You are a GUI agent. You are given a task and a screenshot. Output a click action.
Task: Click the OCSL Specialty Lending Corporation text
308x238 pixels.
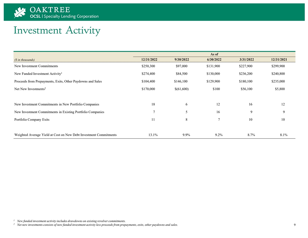coord(64,16)
